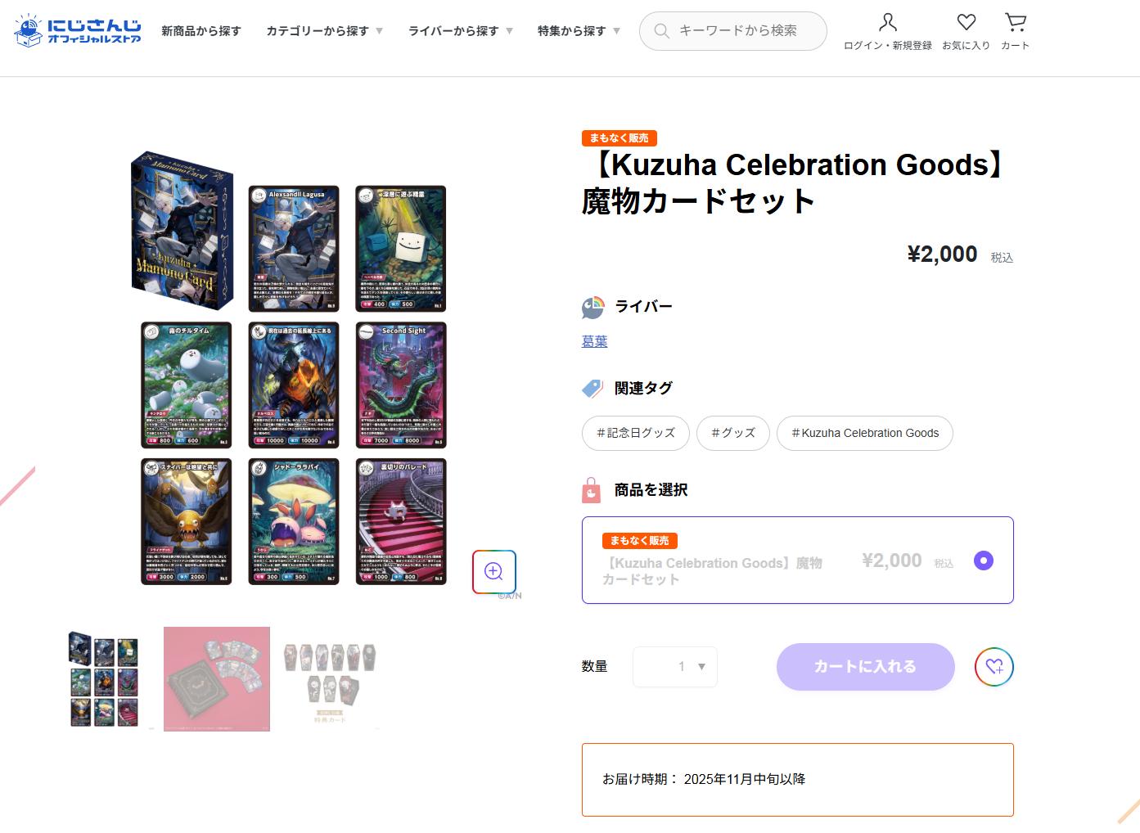Select the 魔物カードセット product radio button

[x=984, y=561]
